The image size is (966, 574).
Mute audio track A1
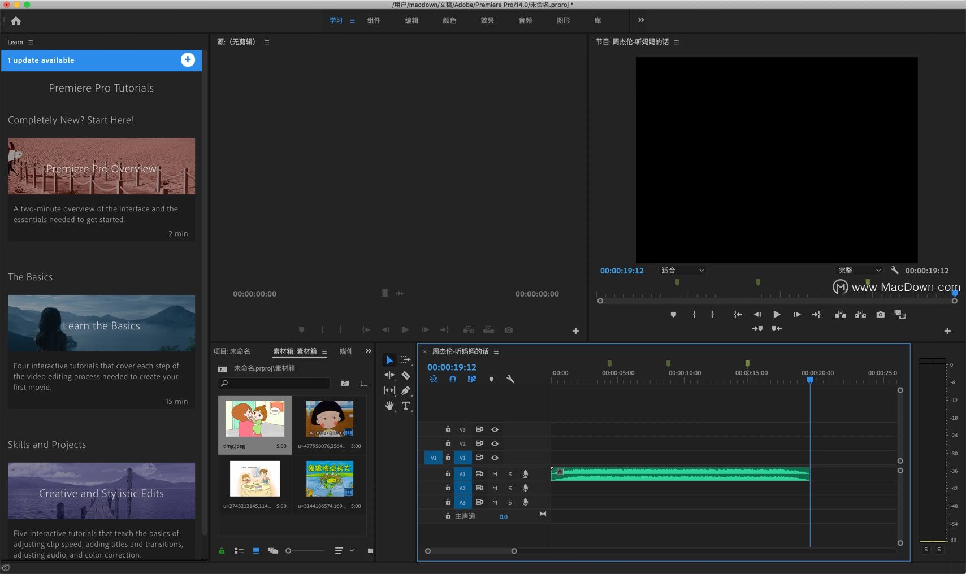click(x=495, y=474)
